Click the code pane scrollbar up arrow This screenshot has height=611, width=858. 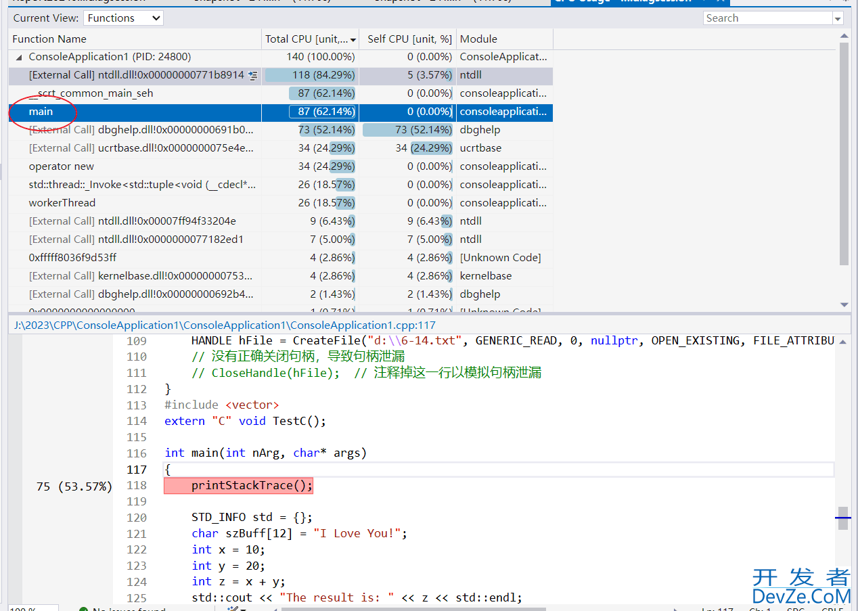tap(843, 341)
